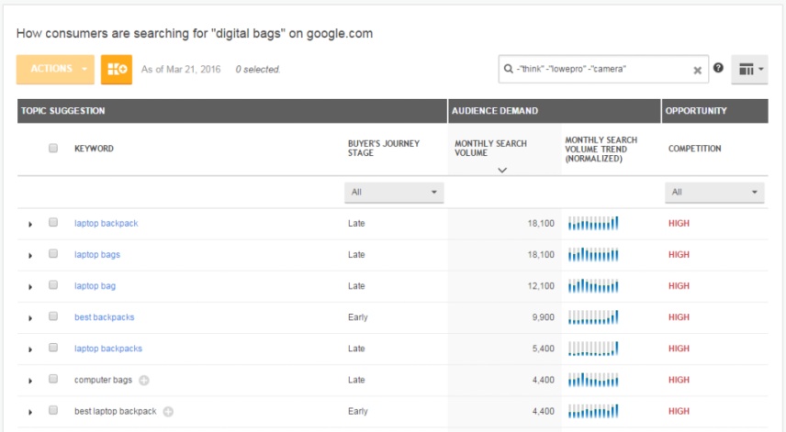The image size is (786, 432).
Task: Open the help question mark icon
Action: [x=718, y=68]
